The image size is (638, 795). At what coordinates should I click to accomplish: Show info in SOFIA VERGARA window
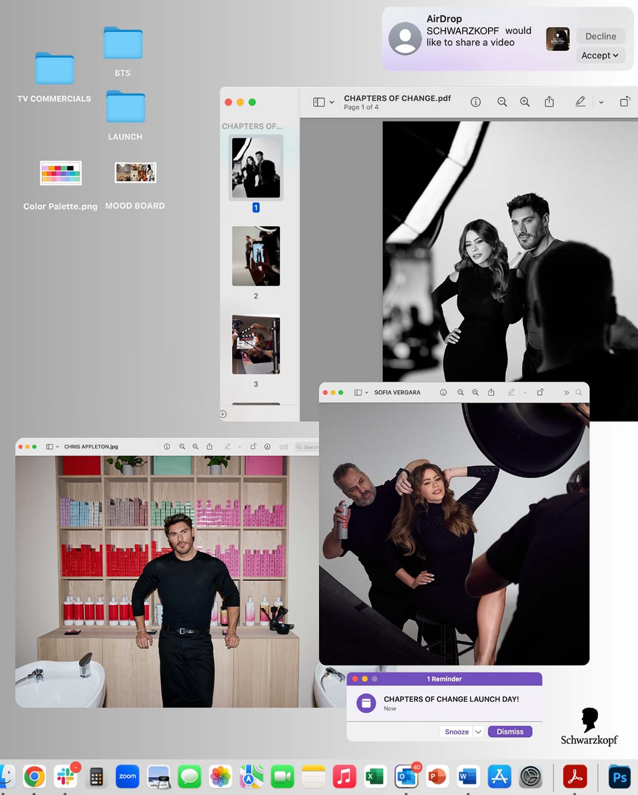443,393
